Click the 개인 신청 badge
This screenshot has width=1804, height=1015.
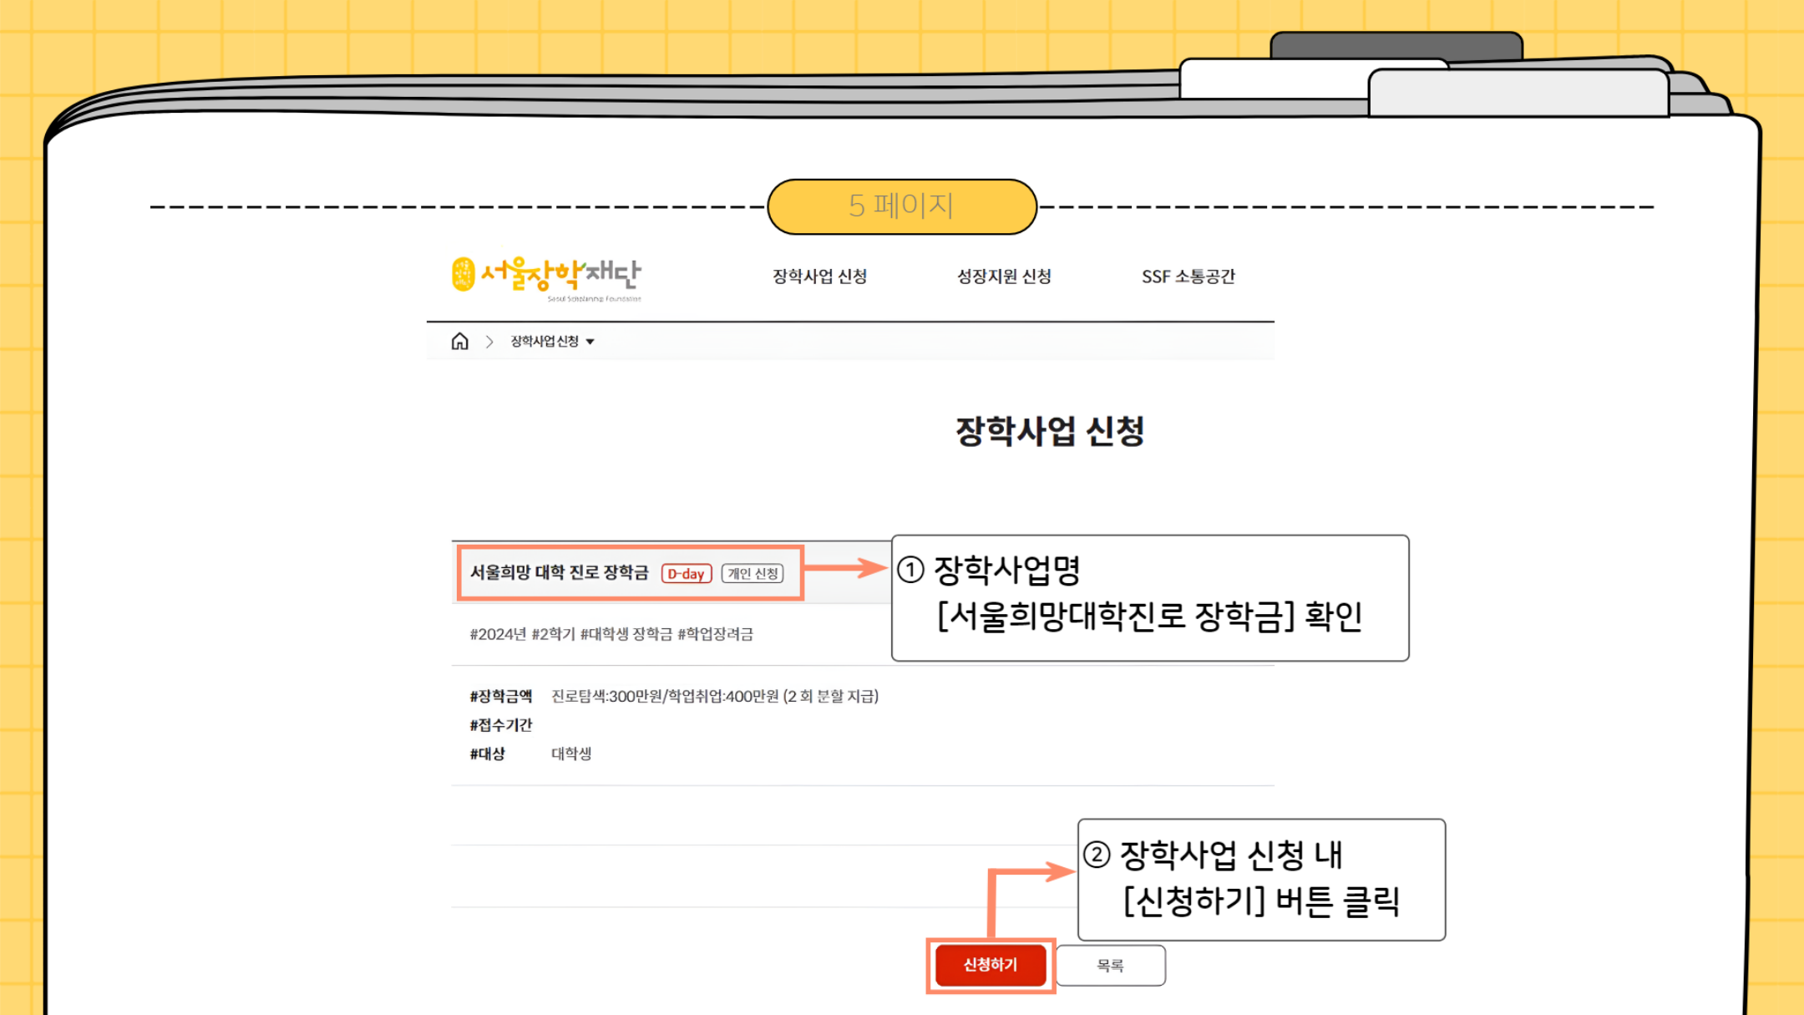753,574
